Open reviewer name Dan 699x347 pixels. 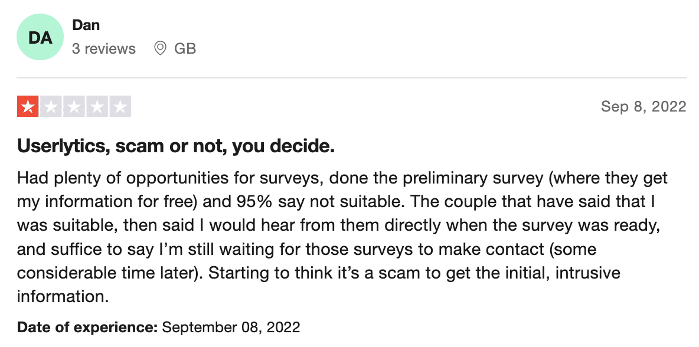86,25
